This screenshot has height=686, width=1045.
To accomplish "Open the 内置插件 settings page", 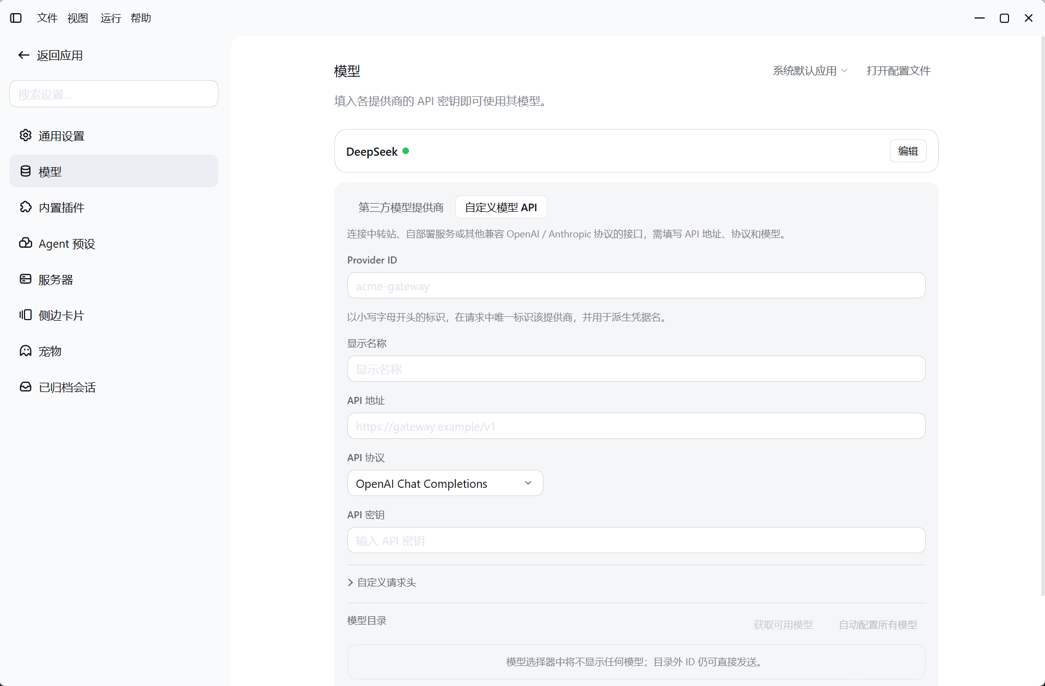I will [114, 207].
